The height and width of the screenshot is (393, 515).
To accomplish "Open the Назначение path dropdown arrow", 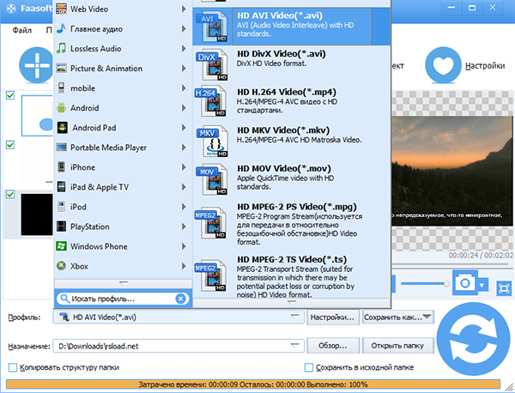I will coord(294,346).
